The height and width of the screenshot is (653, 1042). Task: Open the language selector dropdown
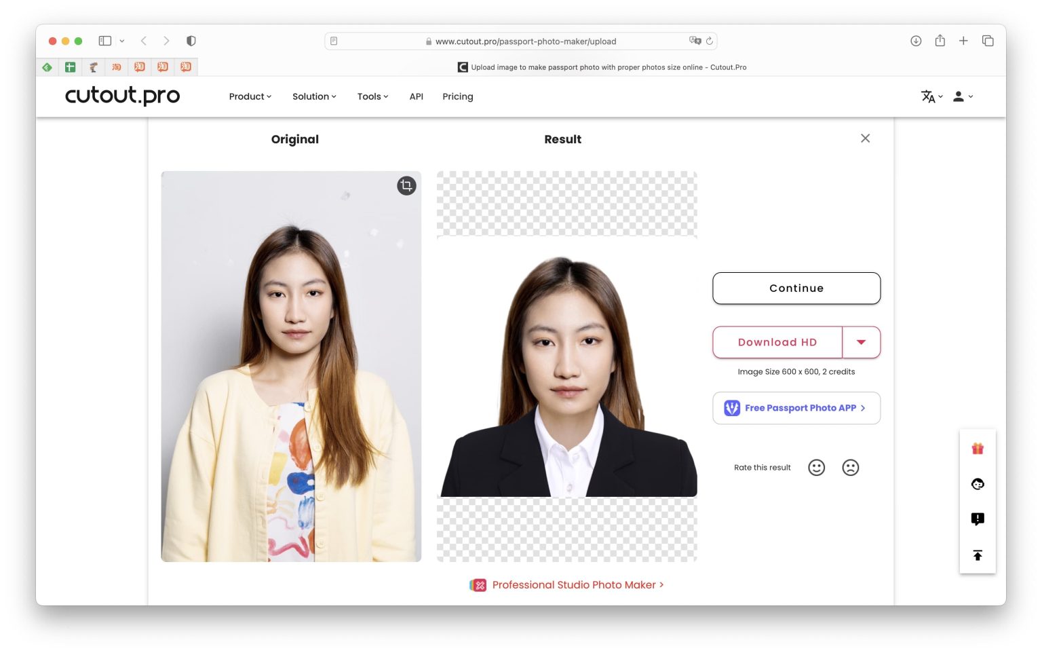930,96
